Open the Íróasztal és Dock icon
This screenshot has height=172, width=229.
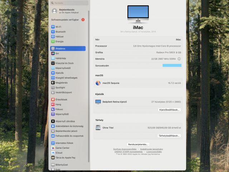click(x=53, y=63)
